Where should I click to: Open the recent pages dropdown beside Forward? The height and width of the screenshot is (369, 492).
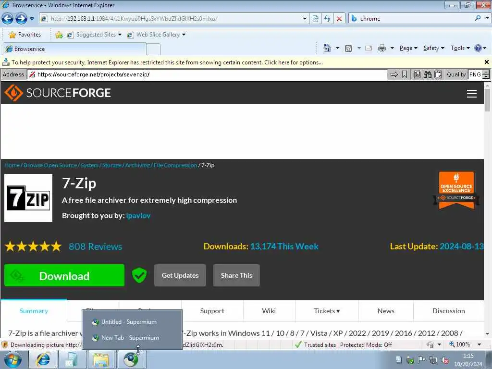(x=32, y=19)
